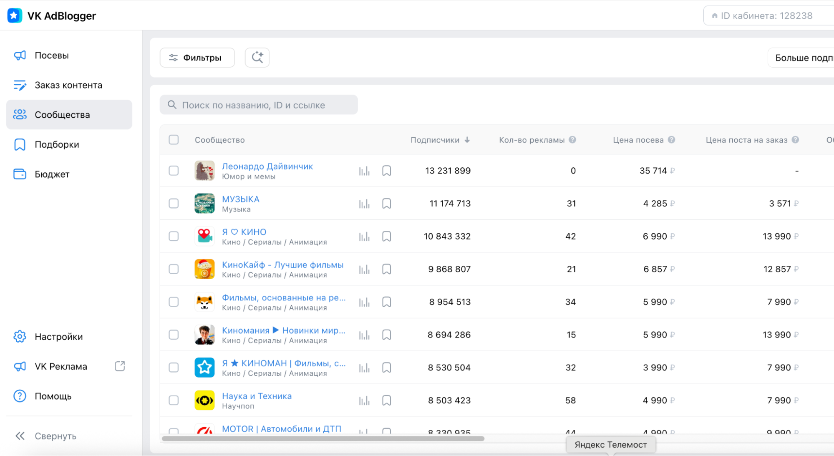Check the МУЗЫКА row checkbox
The height and width of the screenshot is (456, 834).
tap(174, 204)
